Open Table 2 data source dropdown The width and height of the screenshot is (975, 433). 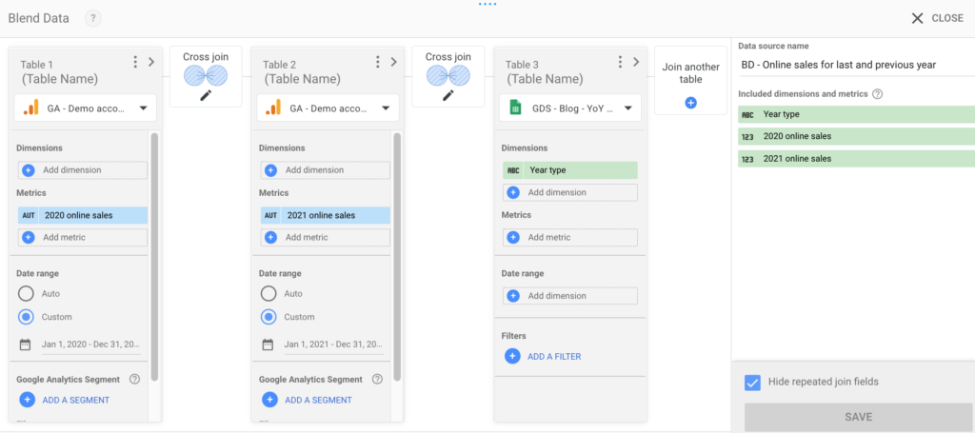click(328, 108)
